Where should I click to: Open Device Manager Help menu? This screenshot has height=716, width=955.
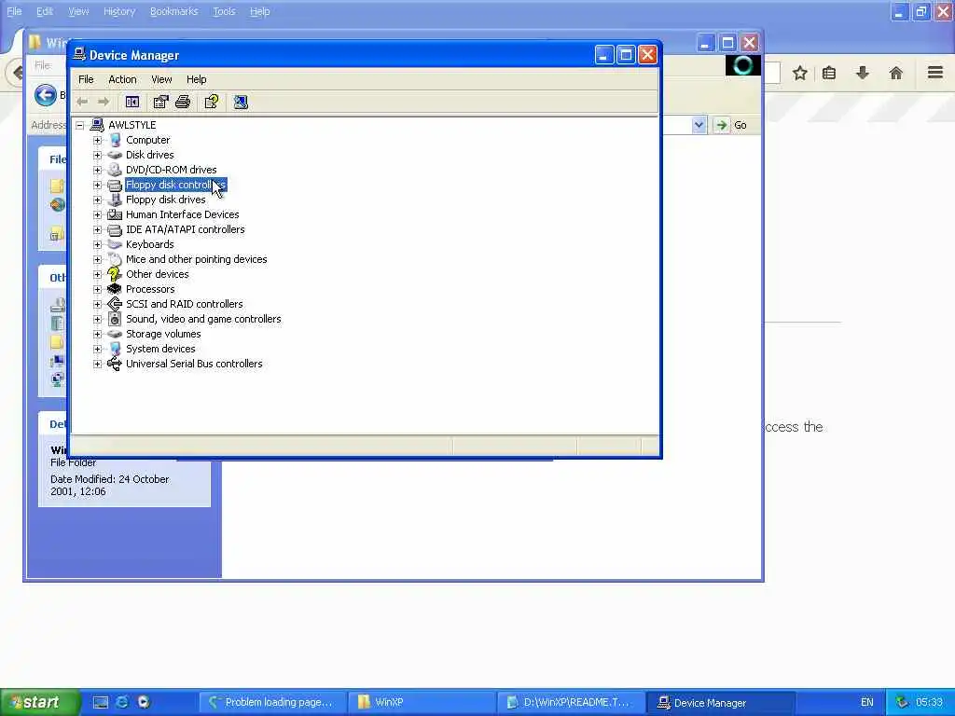pos(196,80)
